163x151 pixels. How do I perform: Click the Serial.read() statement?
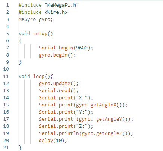[59, 91]
